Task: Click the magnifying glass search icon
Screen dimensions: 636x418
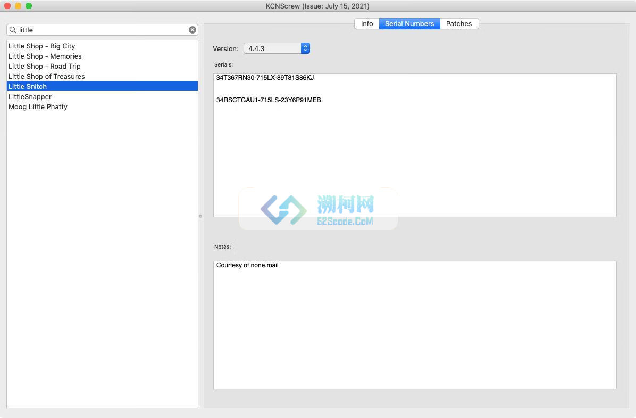Action: click(x=13, y=30)
